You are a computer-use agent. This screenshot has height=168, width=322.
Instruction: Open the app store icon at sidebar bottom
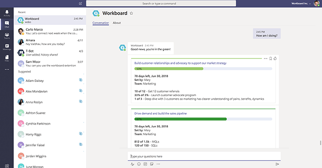[x=7, y=166]
